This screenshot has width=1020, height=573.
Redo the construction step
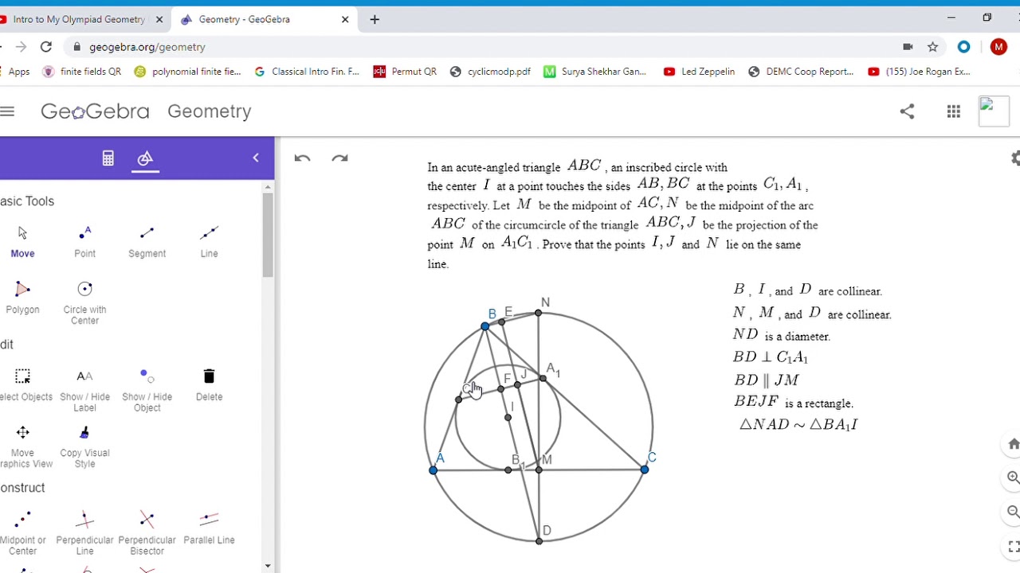click(x=340, y=158)
